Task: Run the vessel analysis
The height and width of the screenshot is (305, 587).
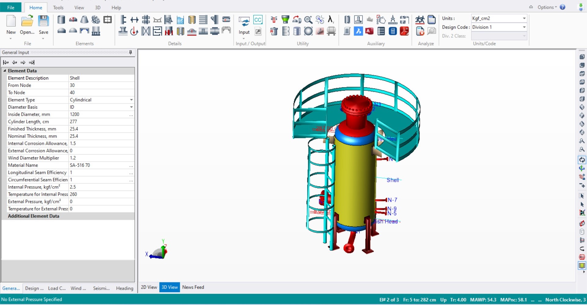Action: point(420,19)
